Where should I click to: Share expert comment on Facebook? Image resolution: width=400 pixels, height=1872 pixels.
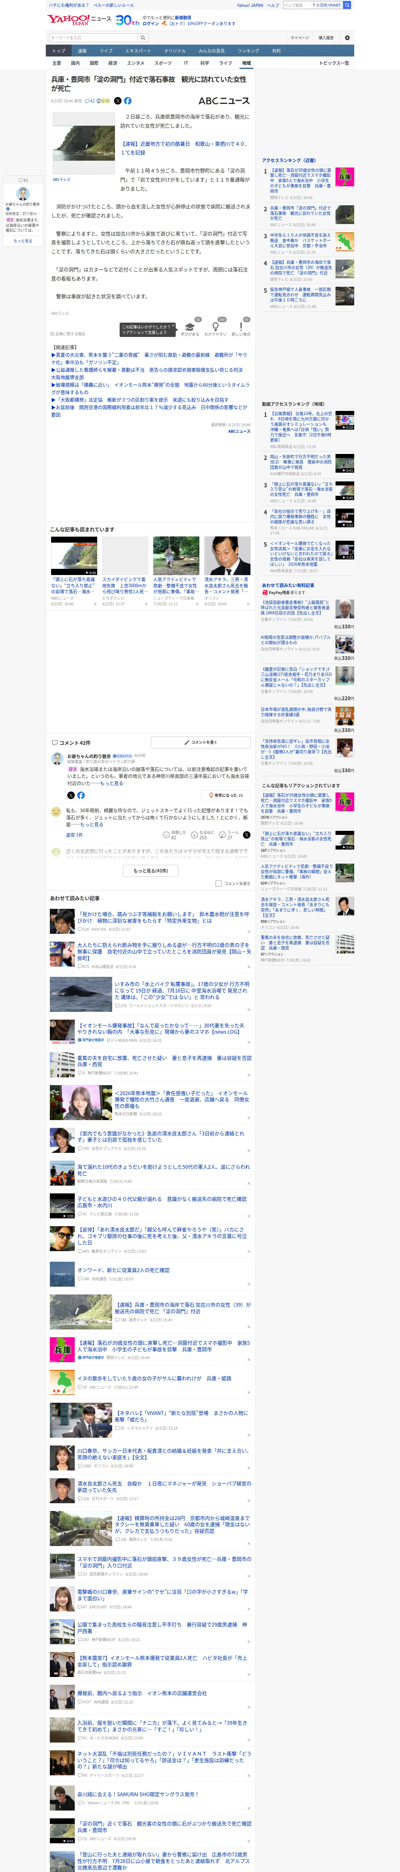pos(81,795)
